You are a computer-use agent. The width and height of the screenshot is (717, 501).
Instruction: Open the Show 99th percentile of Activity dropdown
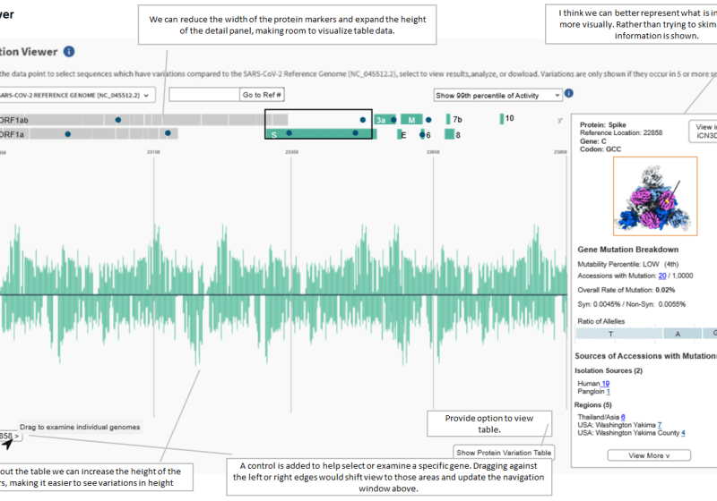498,96
